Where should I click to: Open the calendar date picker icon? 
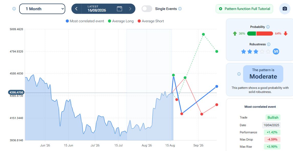tap(120, 9)
